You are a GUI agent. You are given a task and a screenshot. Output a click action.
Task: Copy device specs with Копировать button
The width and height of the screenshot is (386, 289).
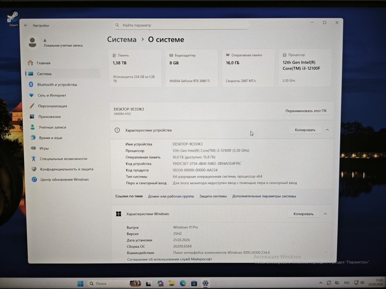tap(305, 130)
